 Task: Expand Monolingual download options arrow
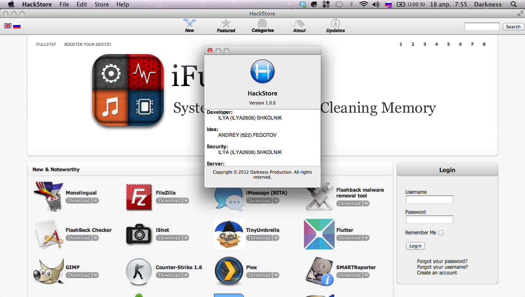coord(95,201)
